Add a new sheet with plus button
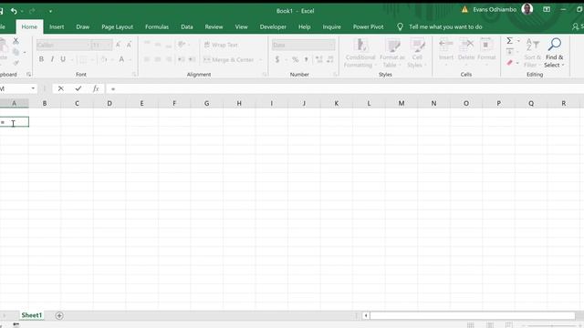The height and width of the screenshot is (328, 584). pyautogui.click(x=59, y=315)
